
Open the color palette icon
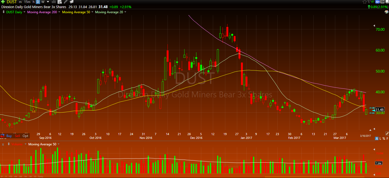point(386,12)
